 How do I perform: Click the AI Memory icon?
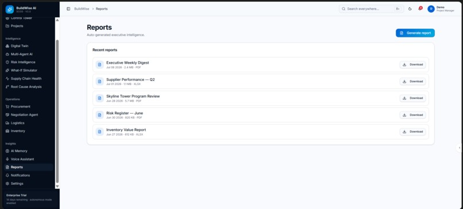[7, 151]
